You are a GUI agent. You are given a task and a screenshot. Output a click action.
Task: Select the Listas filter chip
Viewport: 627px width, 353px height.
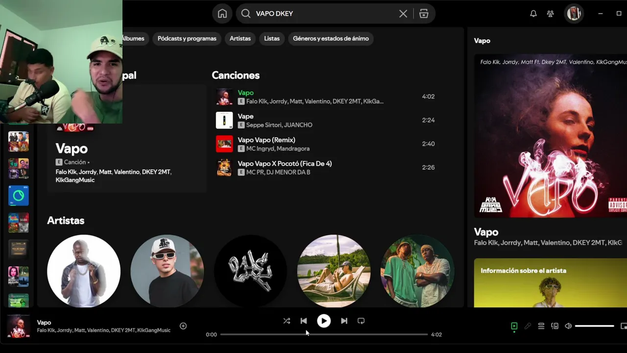(272, 38)
